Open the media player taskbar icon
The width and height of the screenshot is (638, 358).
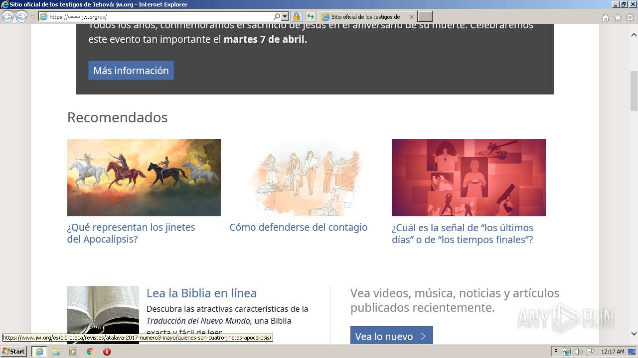73,352
